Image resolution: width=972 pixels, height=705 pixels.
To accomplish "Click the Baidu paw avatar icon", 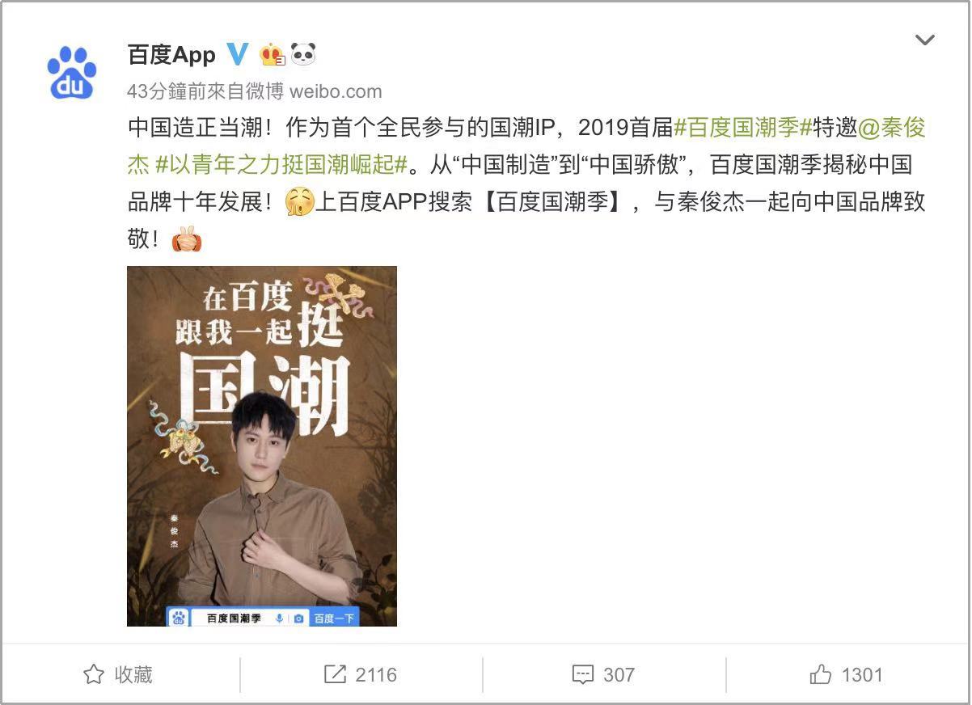I will (72, 72).
